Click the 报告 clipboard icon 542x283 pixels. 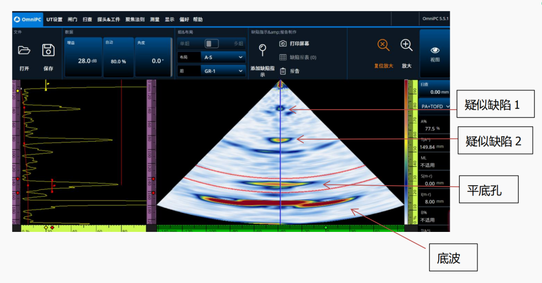[283, 71]
